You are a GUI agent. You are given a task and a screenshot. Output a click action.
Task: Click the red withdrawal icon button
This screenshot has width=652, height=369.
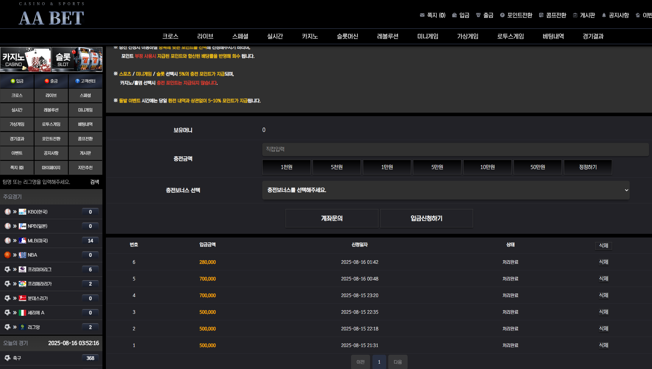tap(47, 81)
